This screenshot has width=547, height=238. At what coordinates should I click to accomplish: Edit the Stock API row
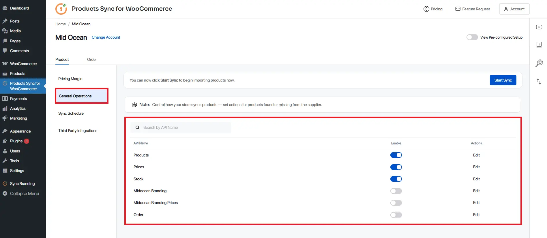pos(476,179)
